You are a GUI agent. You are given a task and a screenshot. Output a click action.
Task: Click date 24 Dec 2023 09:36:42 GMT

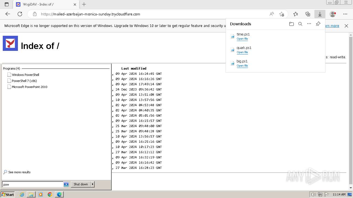139,89
